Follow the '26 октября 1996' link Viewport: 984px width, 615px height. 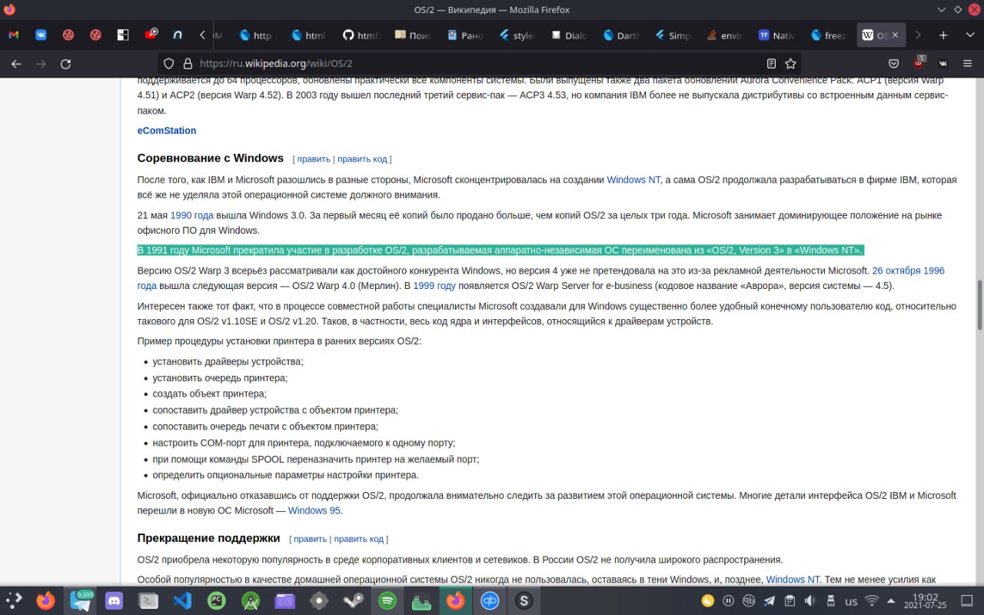coord(908,271)
